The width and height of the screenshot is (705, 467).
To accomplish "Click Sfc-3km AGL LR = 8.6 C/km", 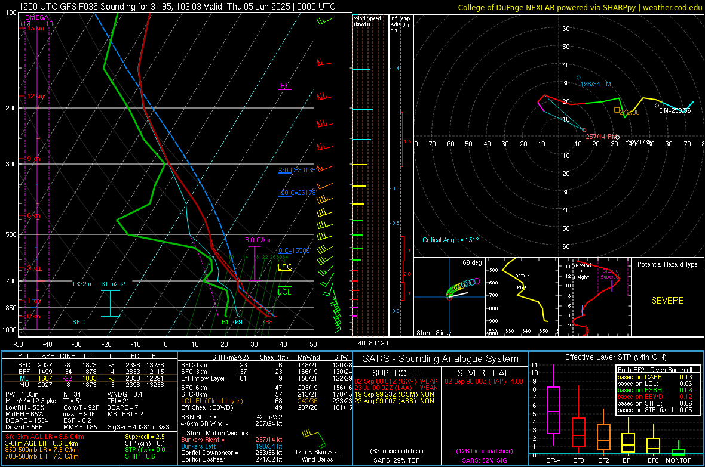I will (x=45, y=437).
